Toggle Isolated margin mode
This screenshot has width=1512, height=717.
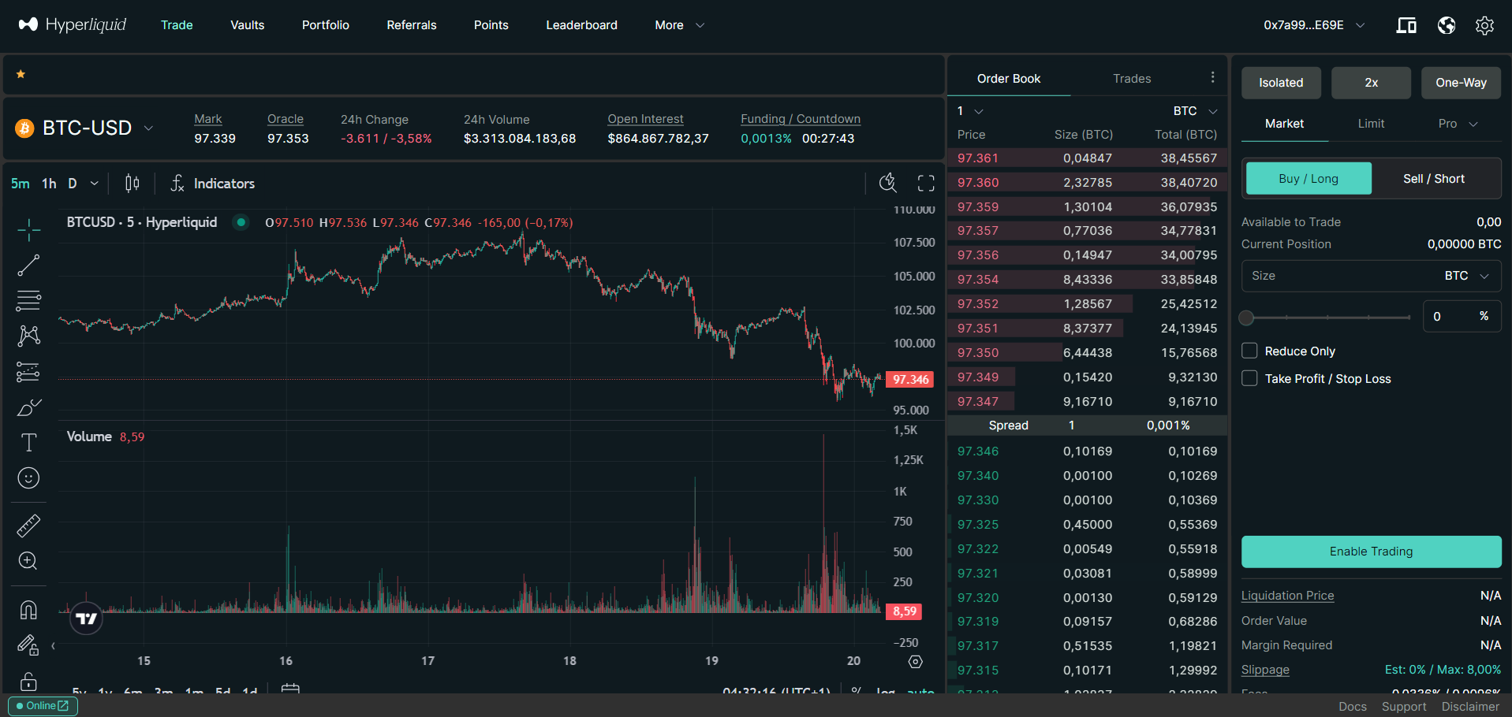click(1281, 83)
